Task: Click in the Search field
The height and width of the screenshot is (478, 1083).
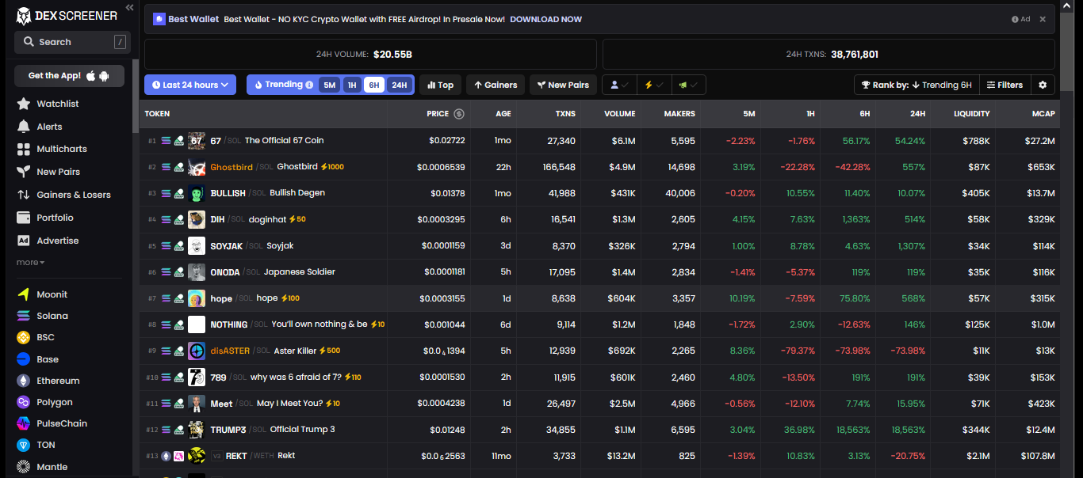Action: 72,42
